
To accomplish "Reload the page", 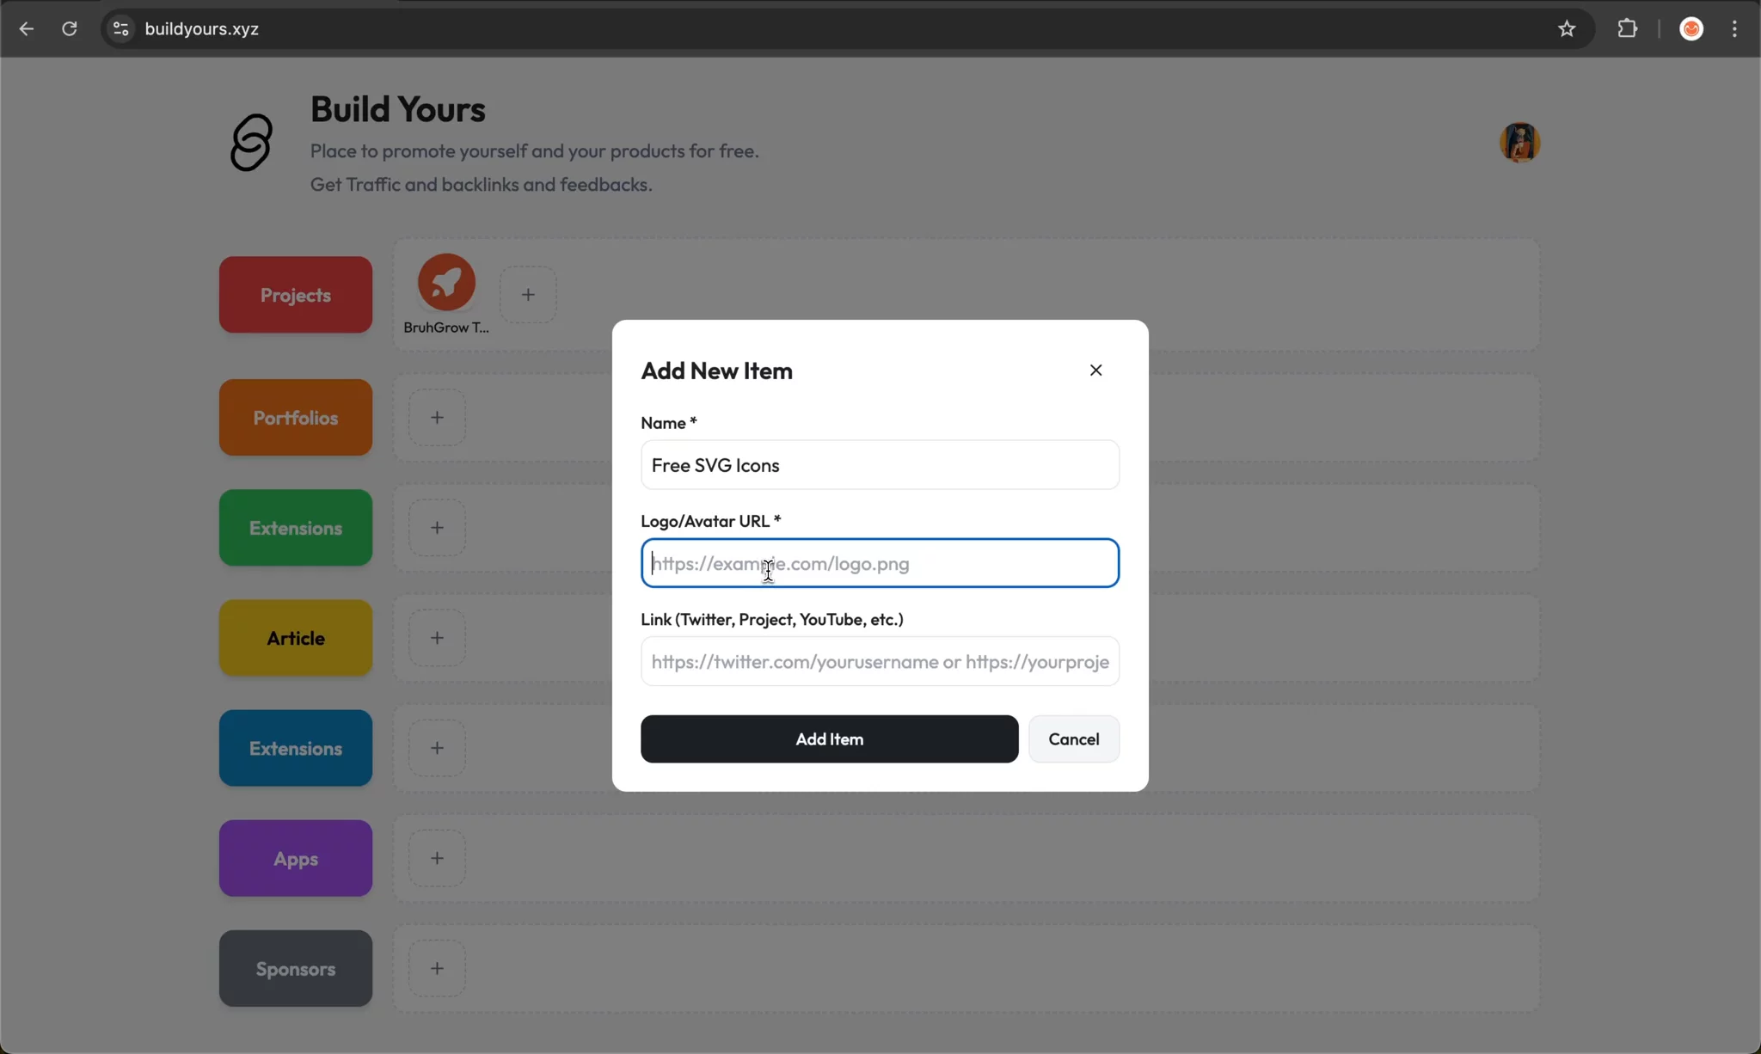I will (x=70, y=29).
